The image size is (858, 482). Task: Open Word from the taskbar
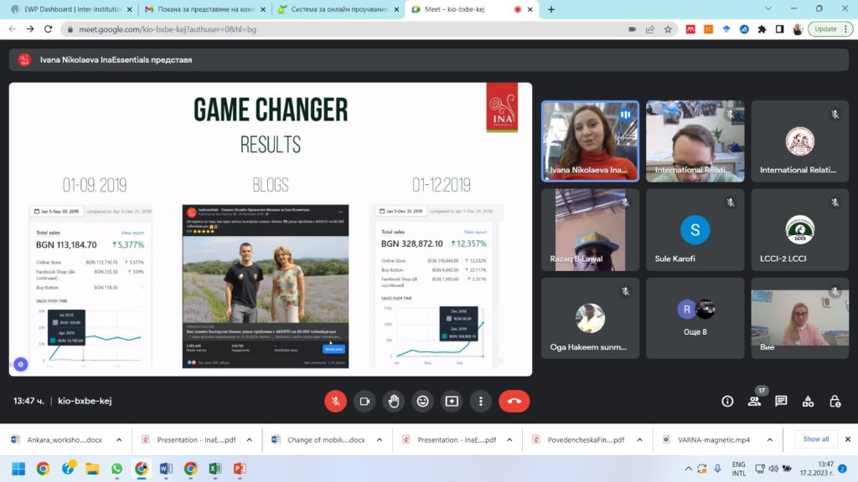(x=166, y=469)
